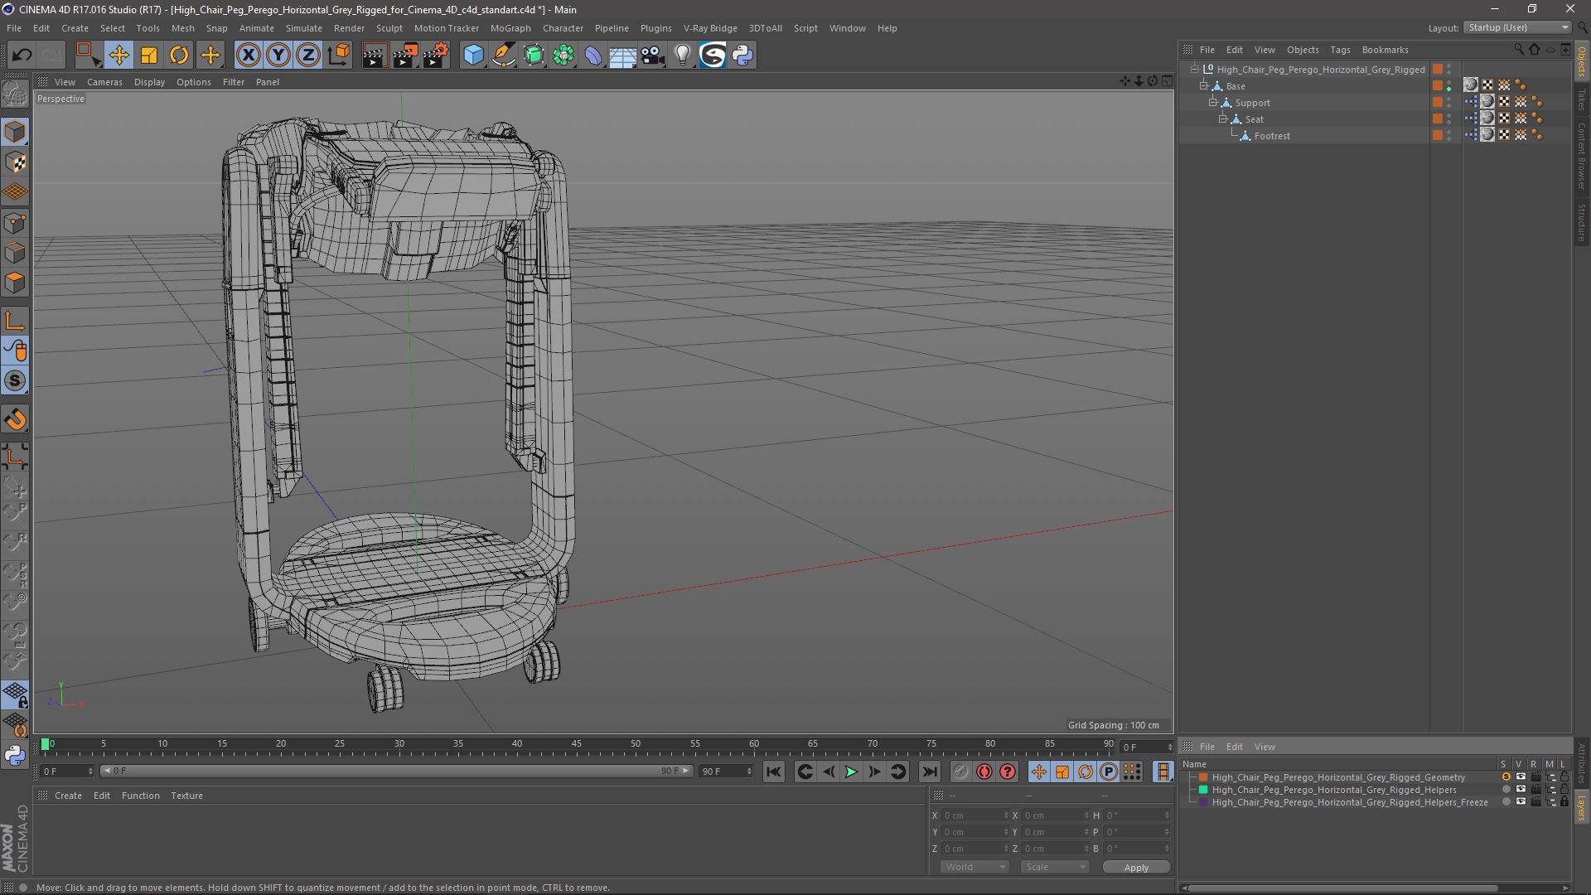The width and height of the screenshot is (1591, 895).
Task: Toggle Y axis lock
Action: pyautogui.click(x=278, y=56)
